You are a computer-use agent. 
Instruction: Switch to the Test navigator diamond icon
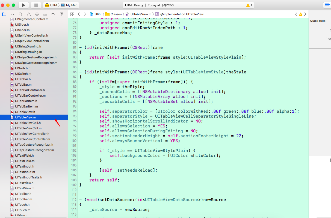click(37, 14)
